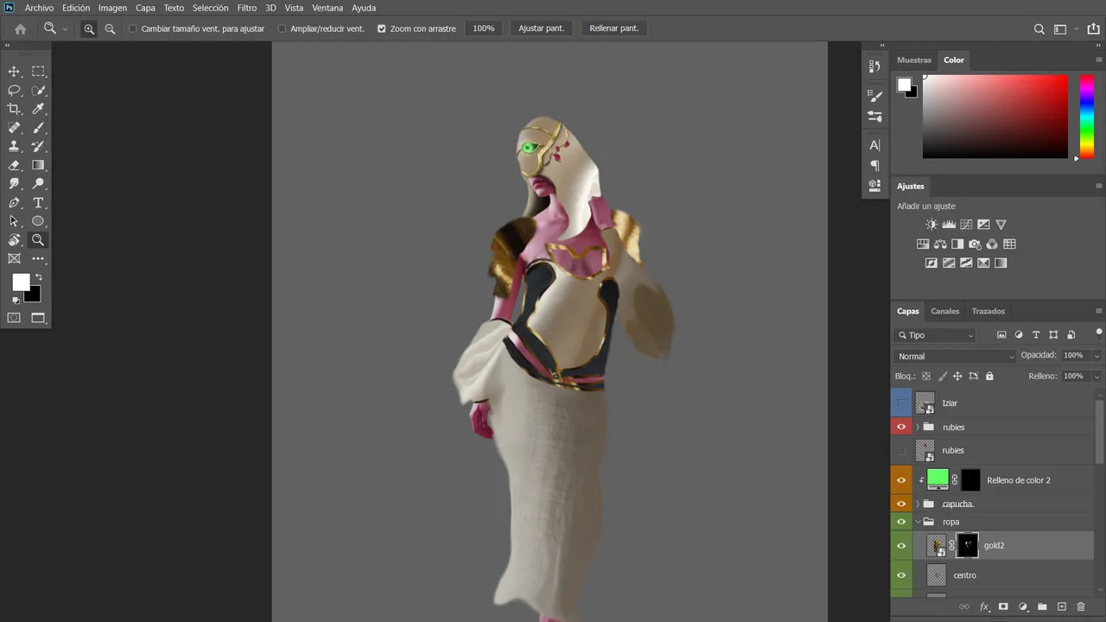Screen dimensions: 1106x622
Task: Hide the gold2 layer
Action: tap(901, 546)
